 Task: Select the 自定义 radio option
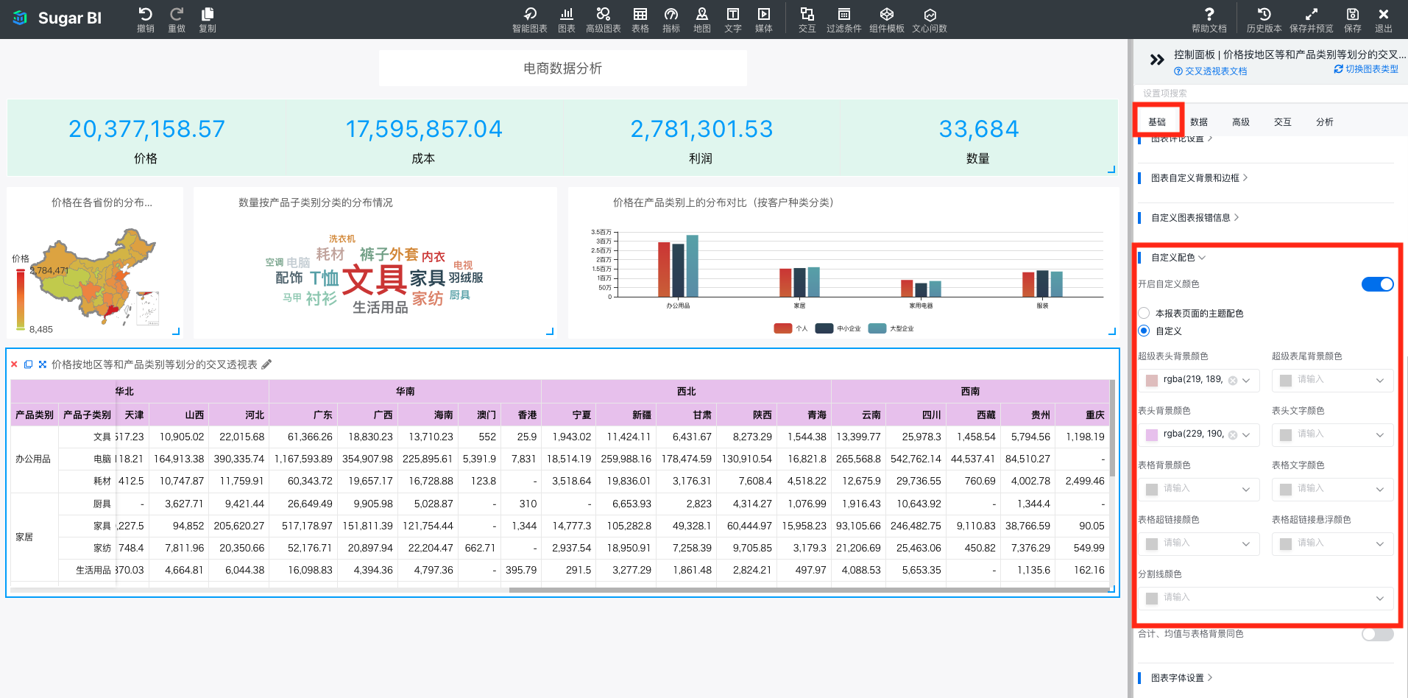[1144, 331]
